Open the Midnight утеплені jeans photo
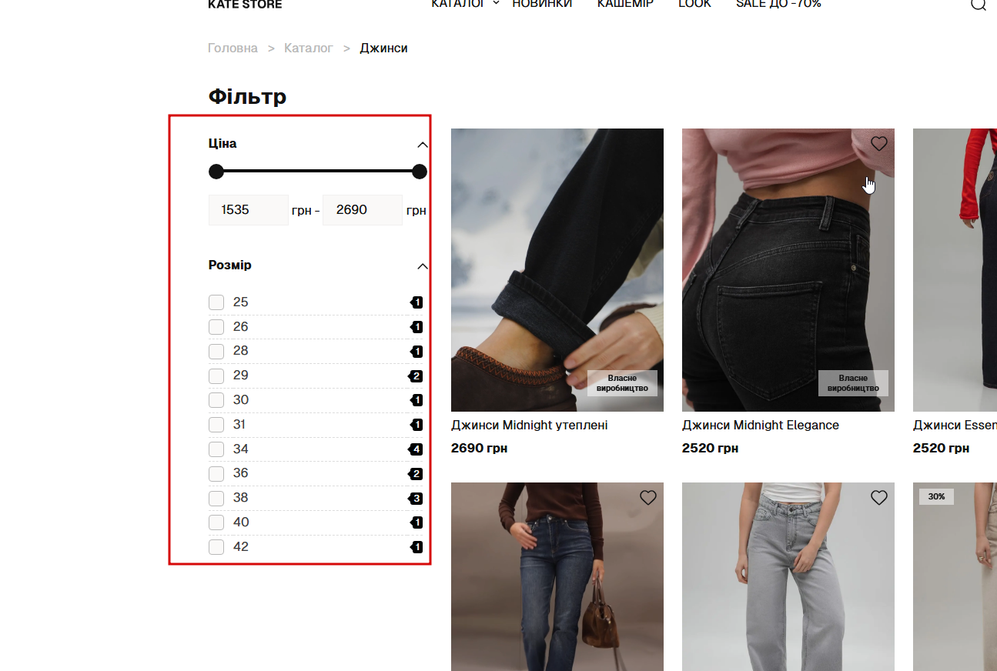This screenshot has height=671, width=997. point(557,270)
